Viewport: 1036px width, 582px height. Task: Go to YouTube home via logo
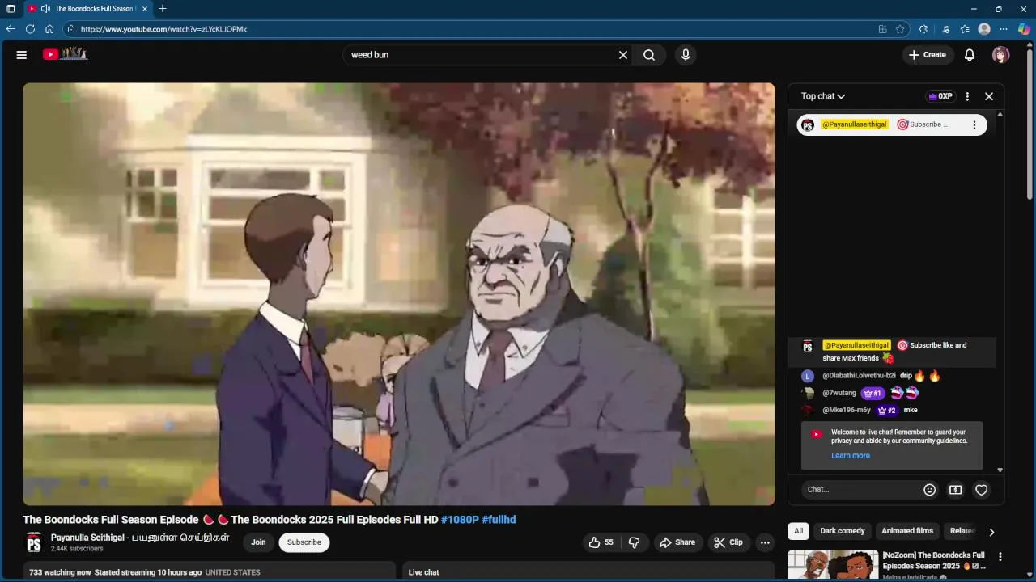click(x=65, y=54)
